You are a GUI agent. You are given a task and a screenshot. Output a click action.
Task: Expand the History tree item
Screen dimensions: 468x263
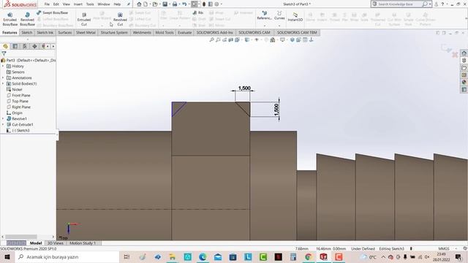click(3, 66)
